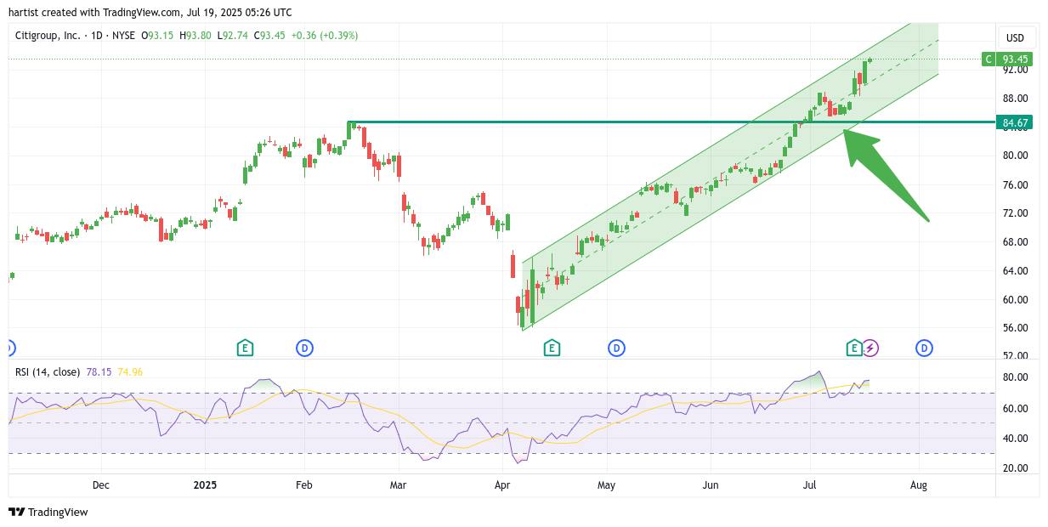The width and height of the screenshot is (1048, 527).
Task: Click 72.00 on the price scale
Action: 1016,213
